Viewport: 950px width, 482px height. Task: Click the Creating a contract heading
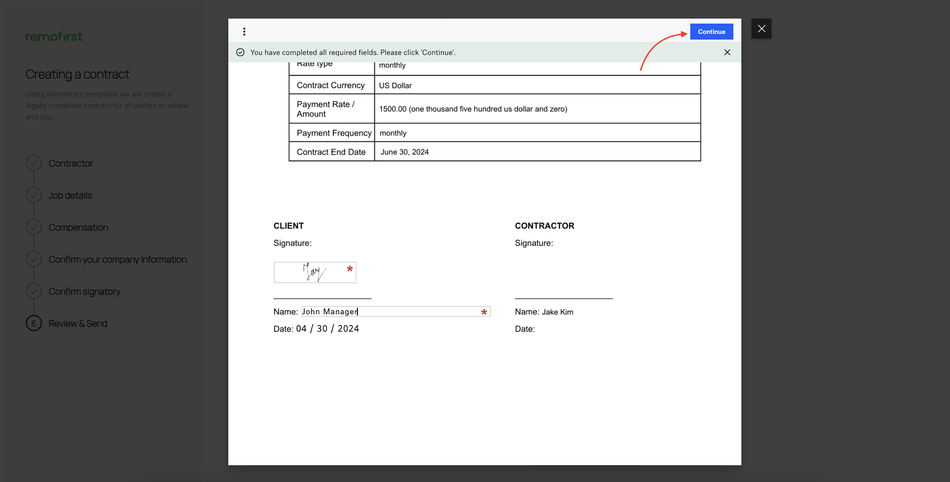78,74
